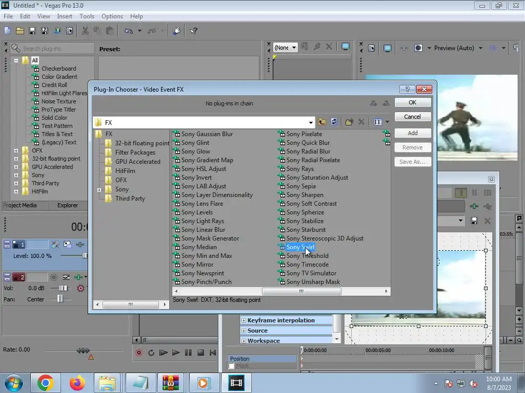525x393 pixels.
Task: Click the dialog help question button
Action: (x=407, y=89)
